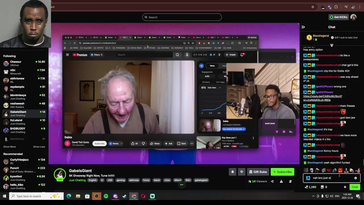Select the Miami tag

coord(178,180)
